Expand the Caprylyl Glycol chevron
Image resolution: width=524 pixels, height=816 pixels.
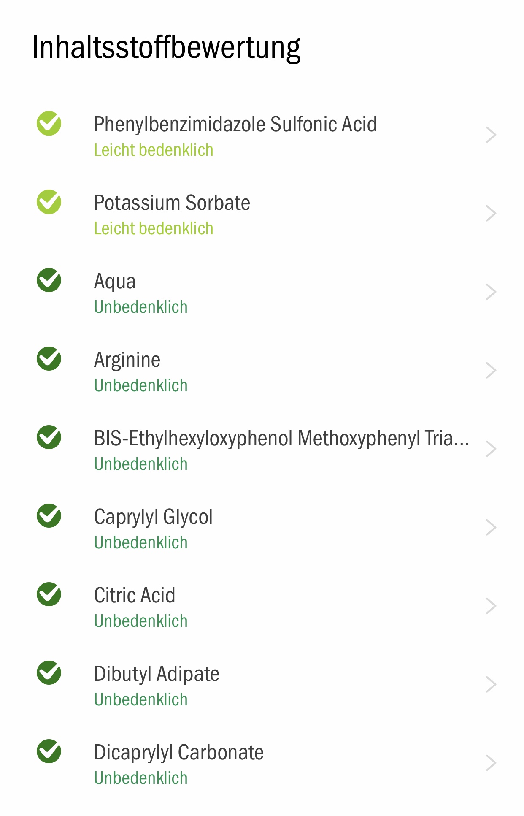[491, 528]
